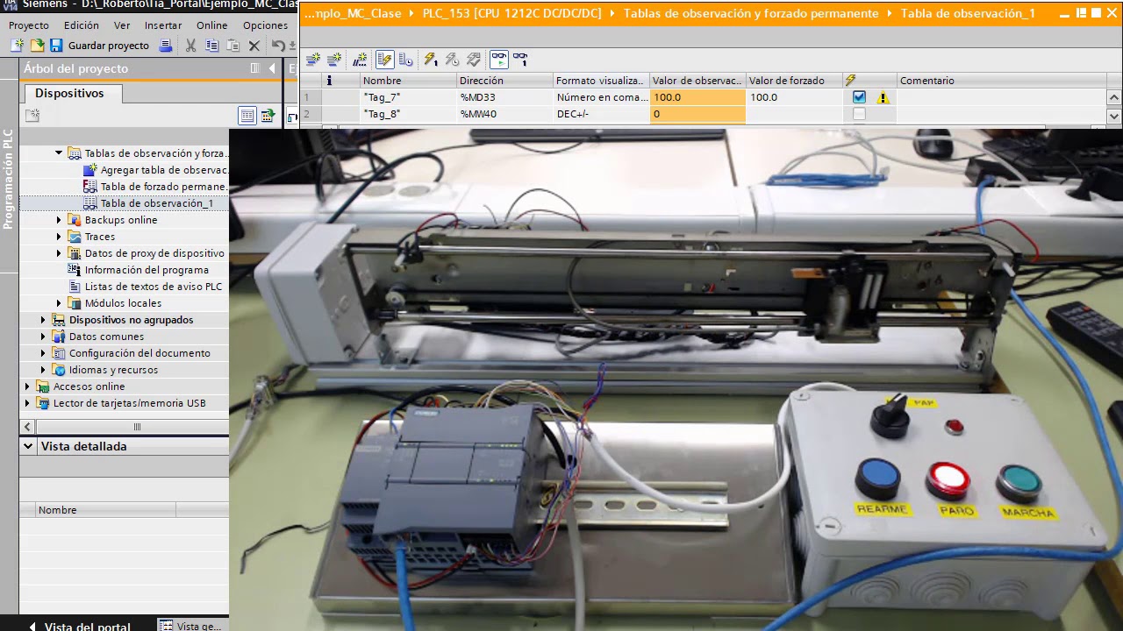Click the Tag_8 observation value cell showing 0
The width and height of the screenshot is (1123, 631).
697,114
